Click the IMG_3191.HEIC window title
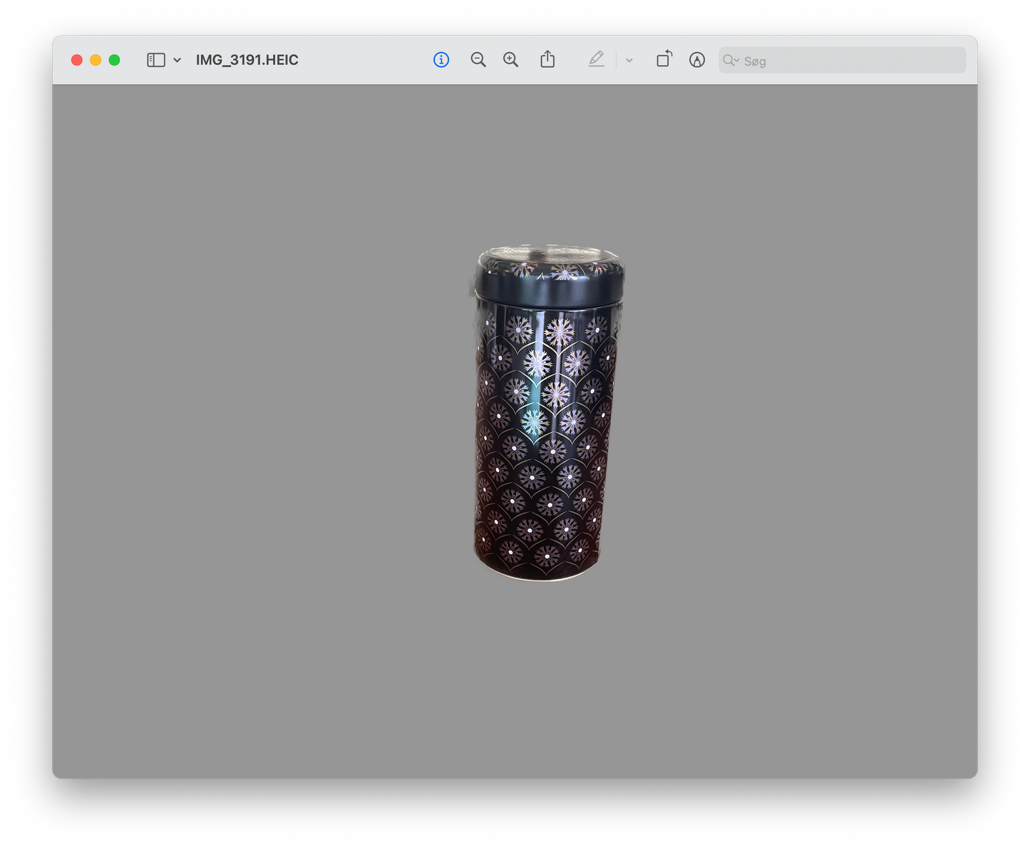Screen dimensions: 1030x848 tap(247, 60)
